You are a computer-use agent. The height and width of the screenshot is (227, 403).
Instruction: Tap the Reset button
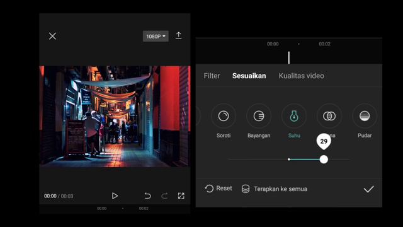coord(219,189)
